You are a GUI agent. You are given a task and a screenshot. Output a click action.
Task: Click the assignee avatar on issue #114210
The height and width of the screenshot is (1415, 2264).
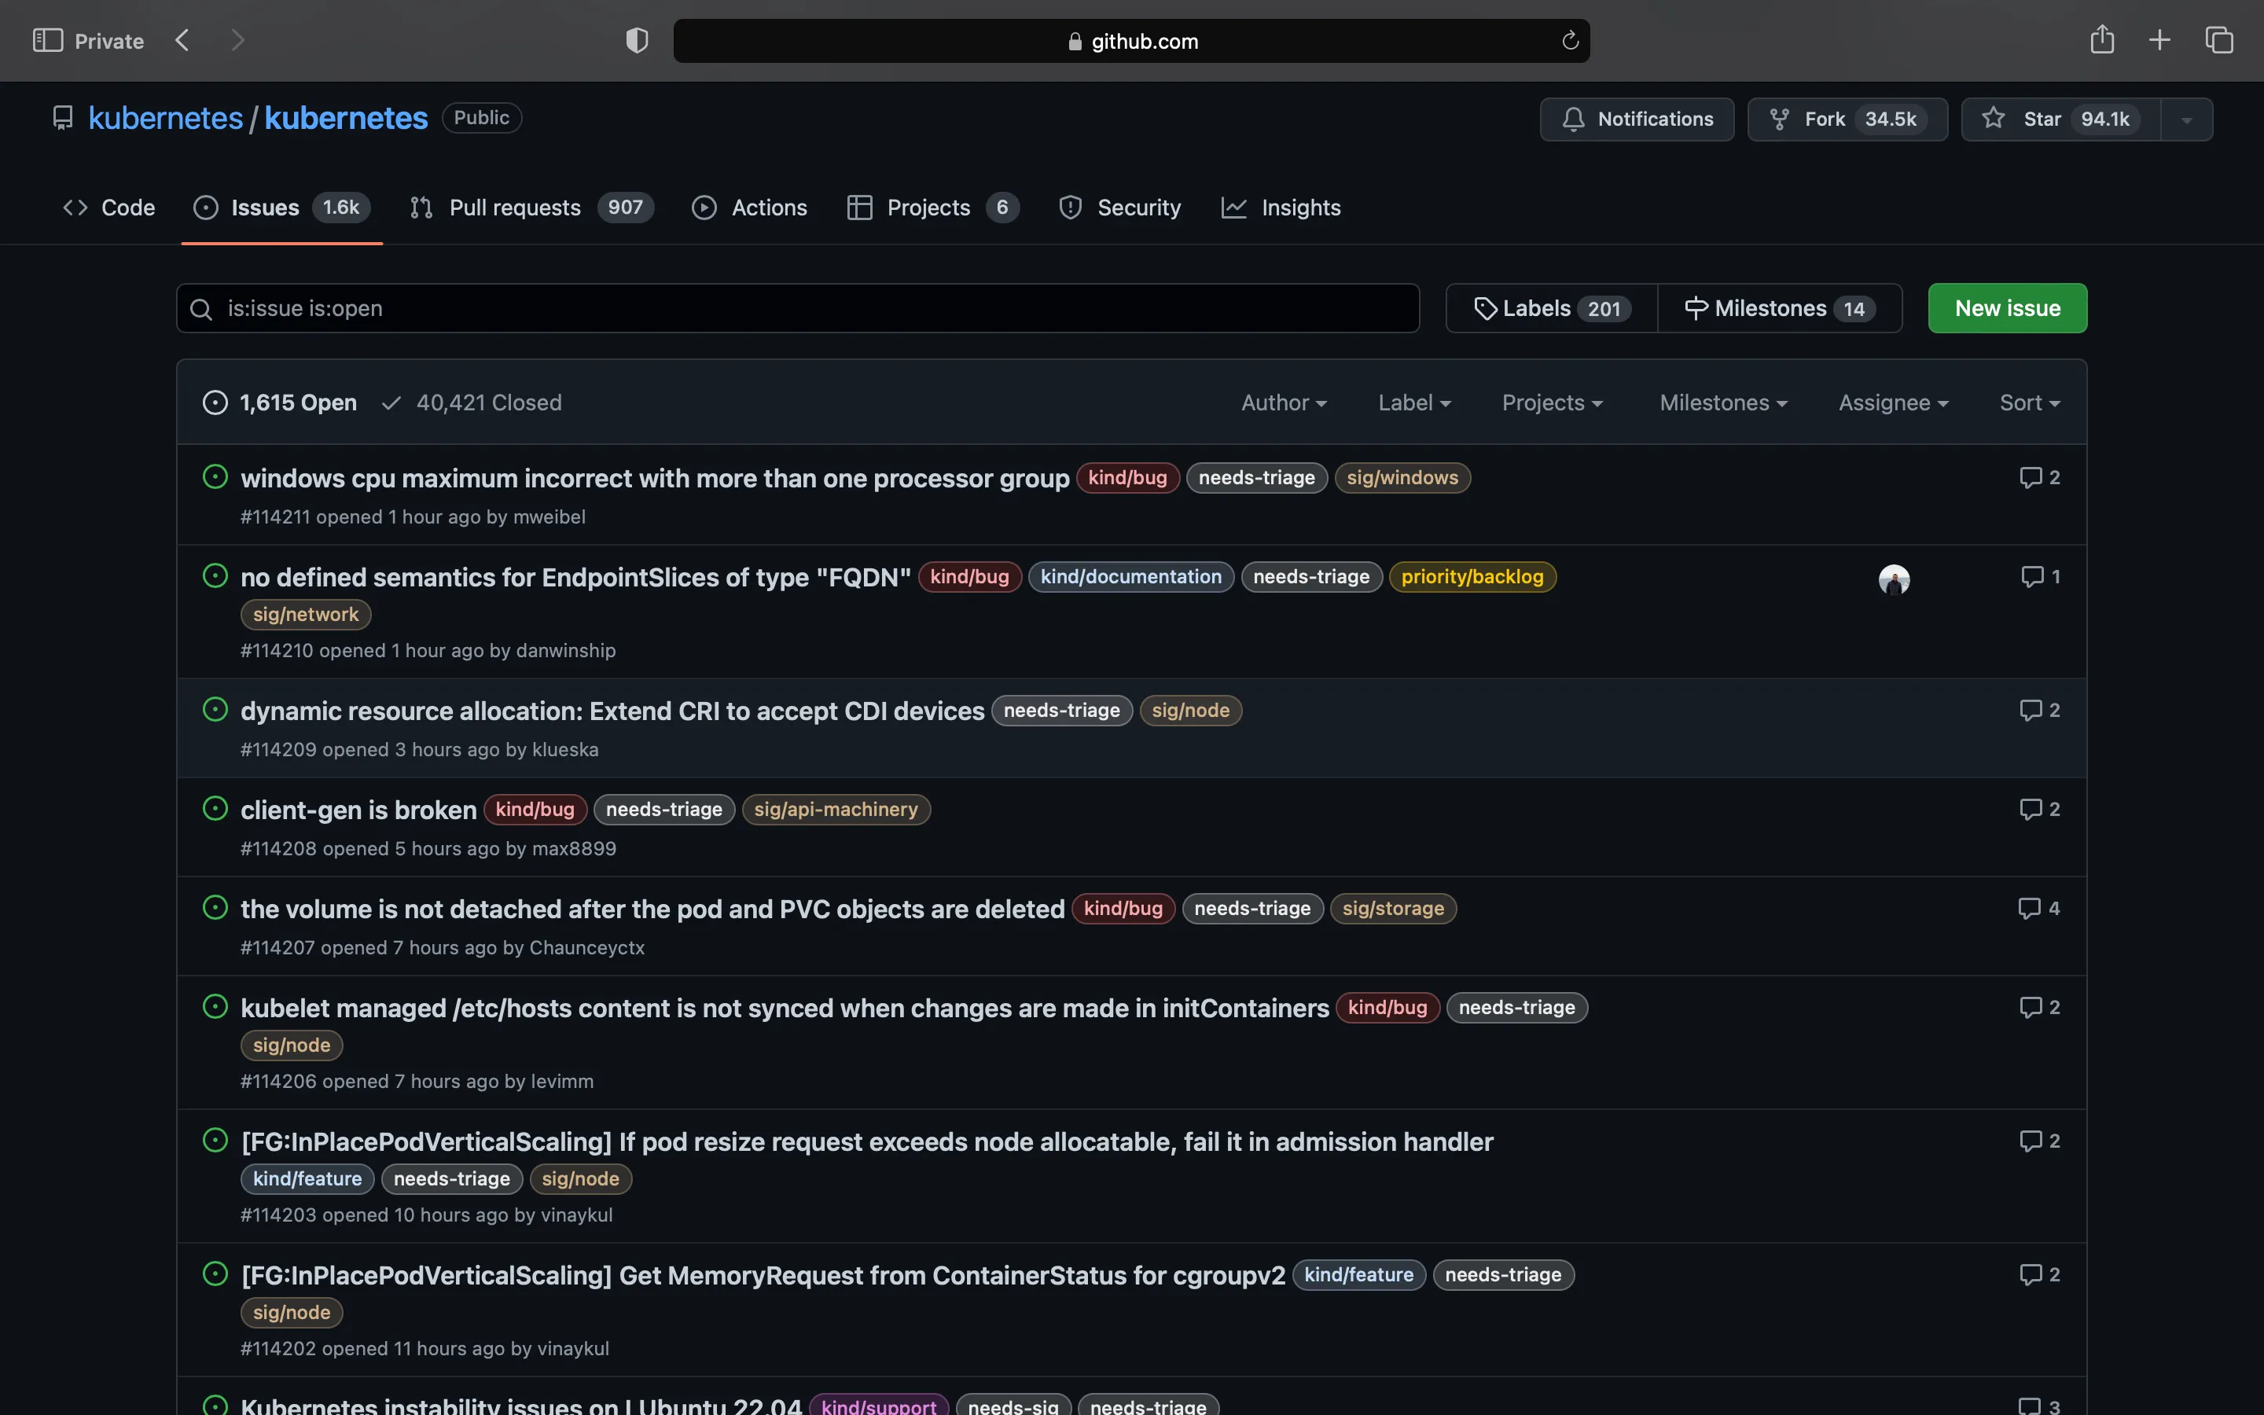click(1895, 579)
